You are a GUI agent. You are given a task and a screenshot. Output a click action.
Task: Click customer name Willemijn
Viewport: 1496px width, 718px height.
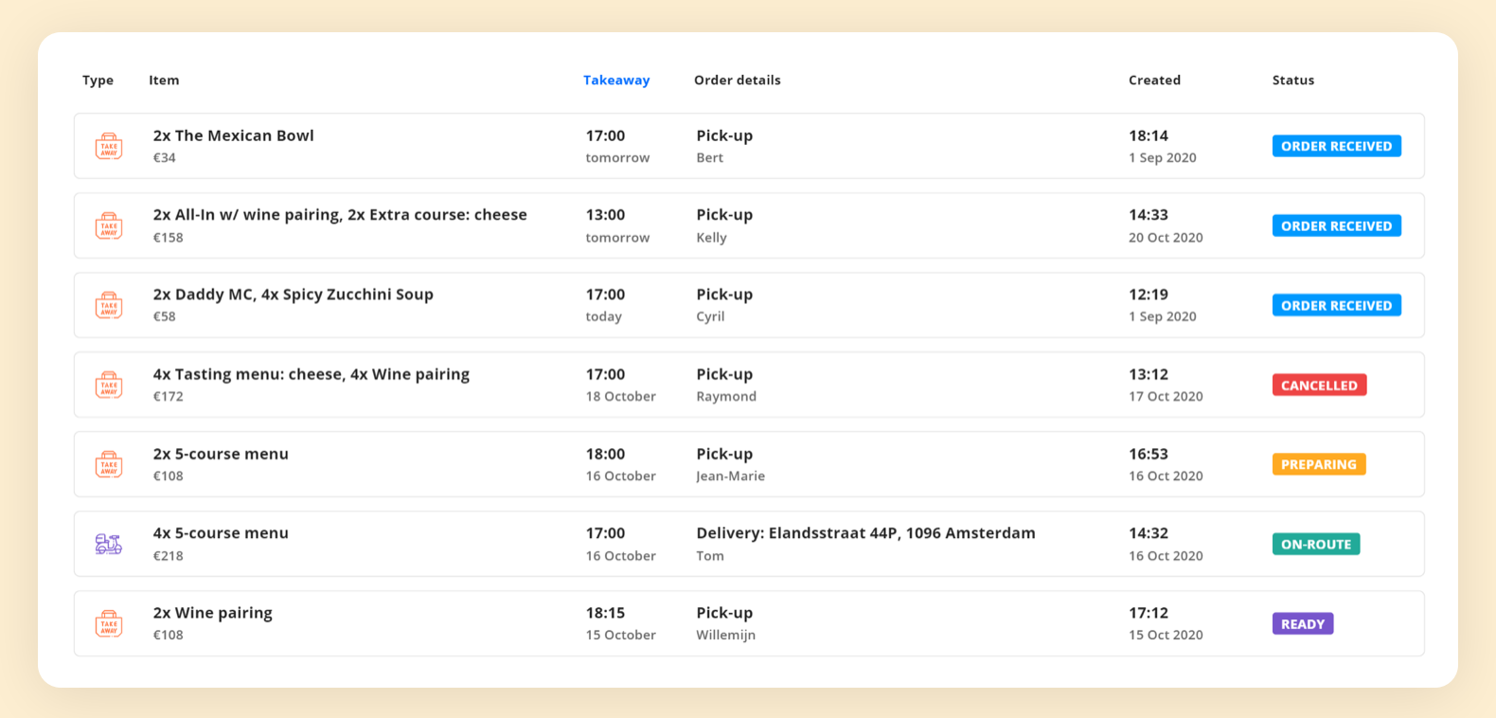[725, 636]
